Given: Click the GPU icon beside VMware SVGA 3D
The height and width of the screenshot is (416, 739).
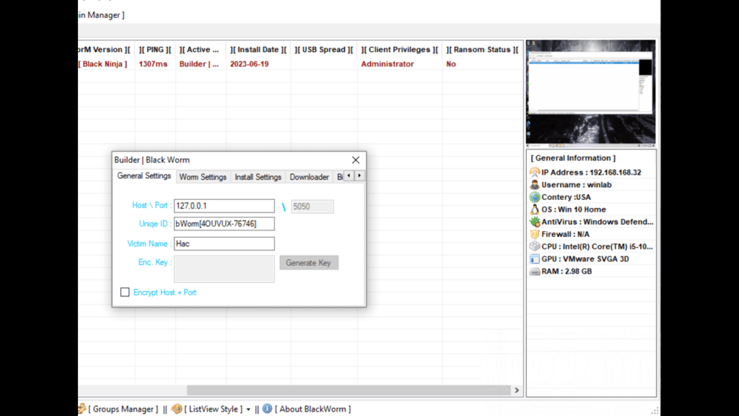Looking at the screenshot, I should click(535, 259).
